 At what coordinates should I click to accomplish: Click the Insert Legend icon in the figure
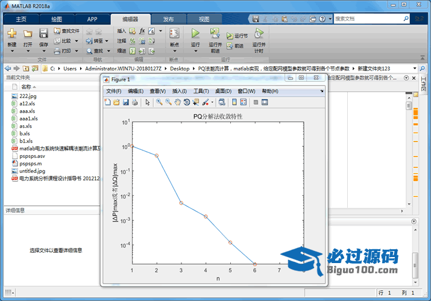[244, 102]
